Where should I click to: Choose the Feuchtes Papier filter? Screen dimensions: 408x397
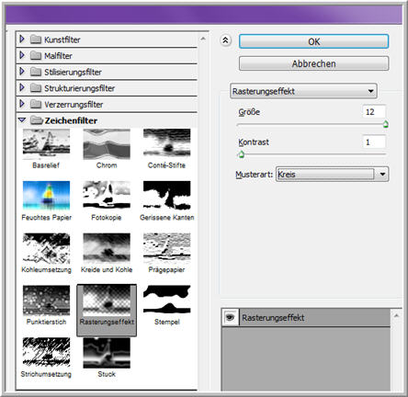point(46,196)
